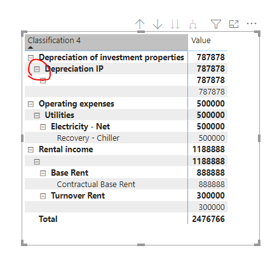Click the Base Rent value 888888
The height and width of the screenshot is (274, 270).
(x=210, y=173)
